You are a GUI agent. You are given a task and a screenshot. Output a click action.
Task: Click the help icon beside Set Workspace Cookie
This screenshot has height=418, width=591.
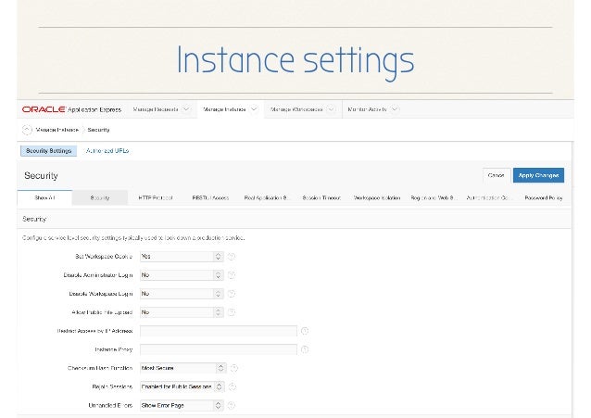(x=232, y=256)
